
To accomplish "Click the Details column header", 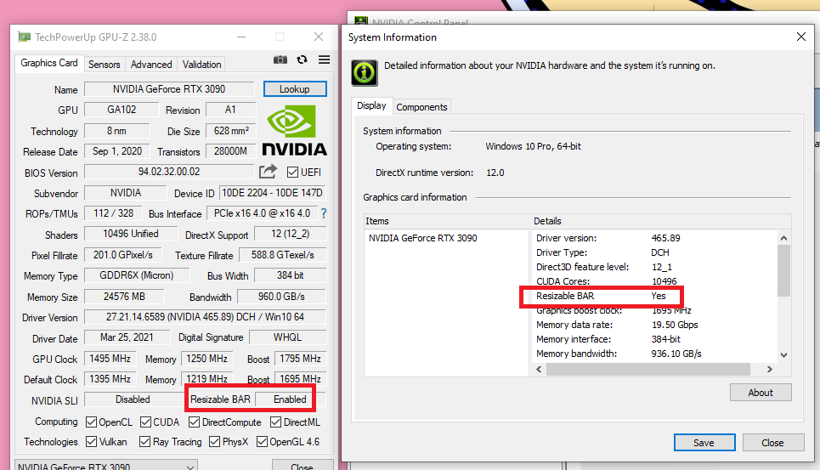I will [662, 221].
